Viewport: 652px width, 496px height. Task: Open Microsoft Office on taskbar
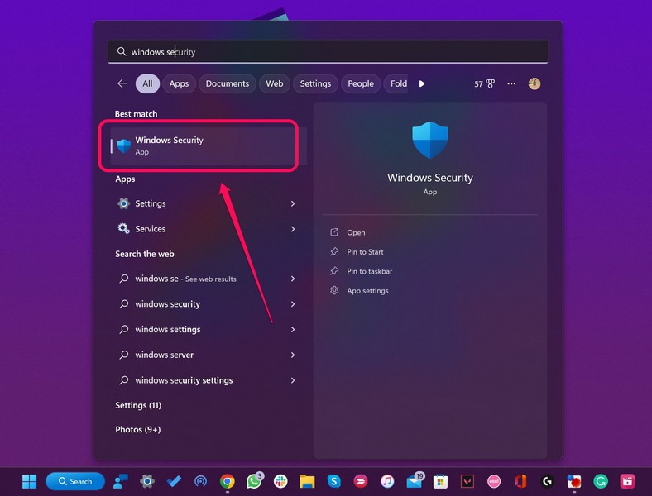[x=520, y=481]
